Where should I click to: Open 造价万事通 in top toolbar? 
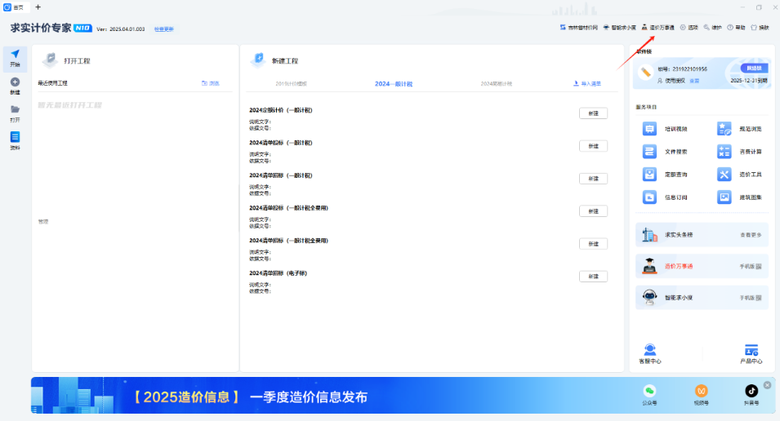click(658, 28)
